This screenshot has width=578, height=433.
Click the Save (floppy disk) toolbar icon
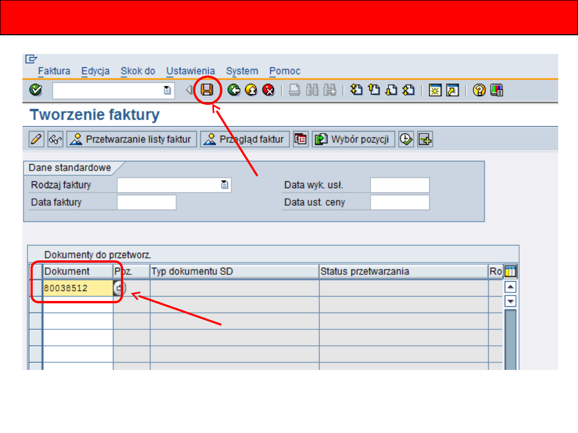point(207,90)
